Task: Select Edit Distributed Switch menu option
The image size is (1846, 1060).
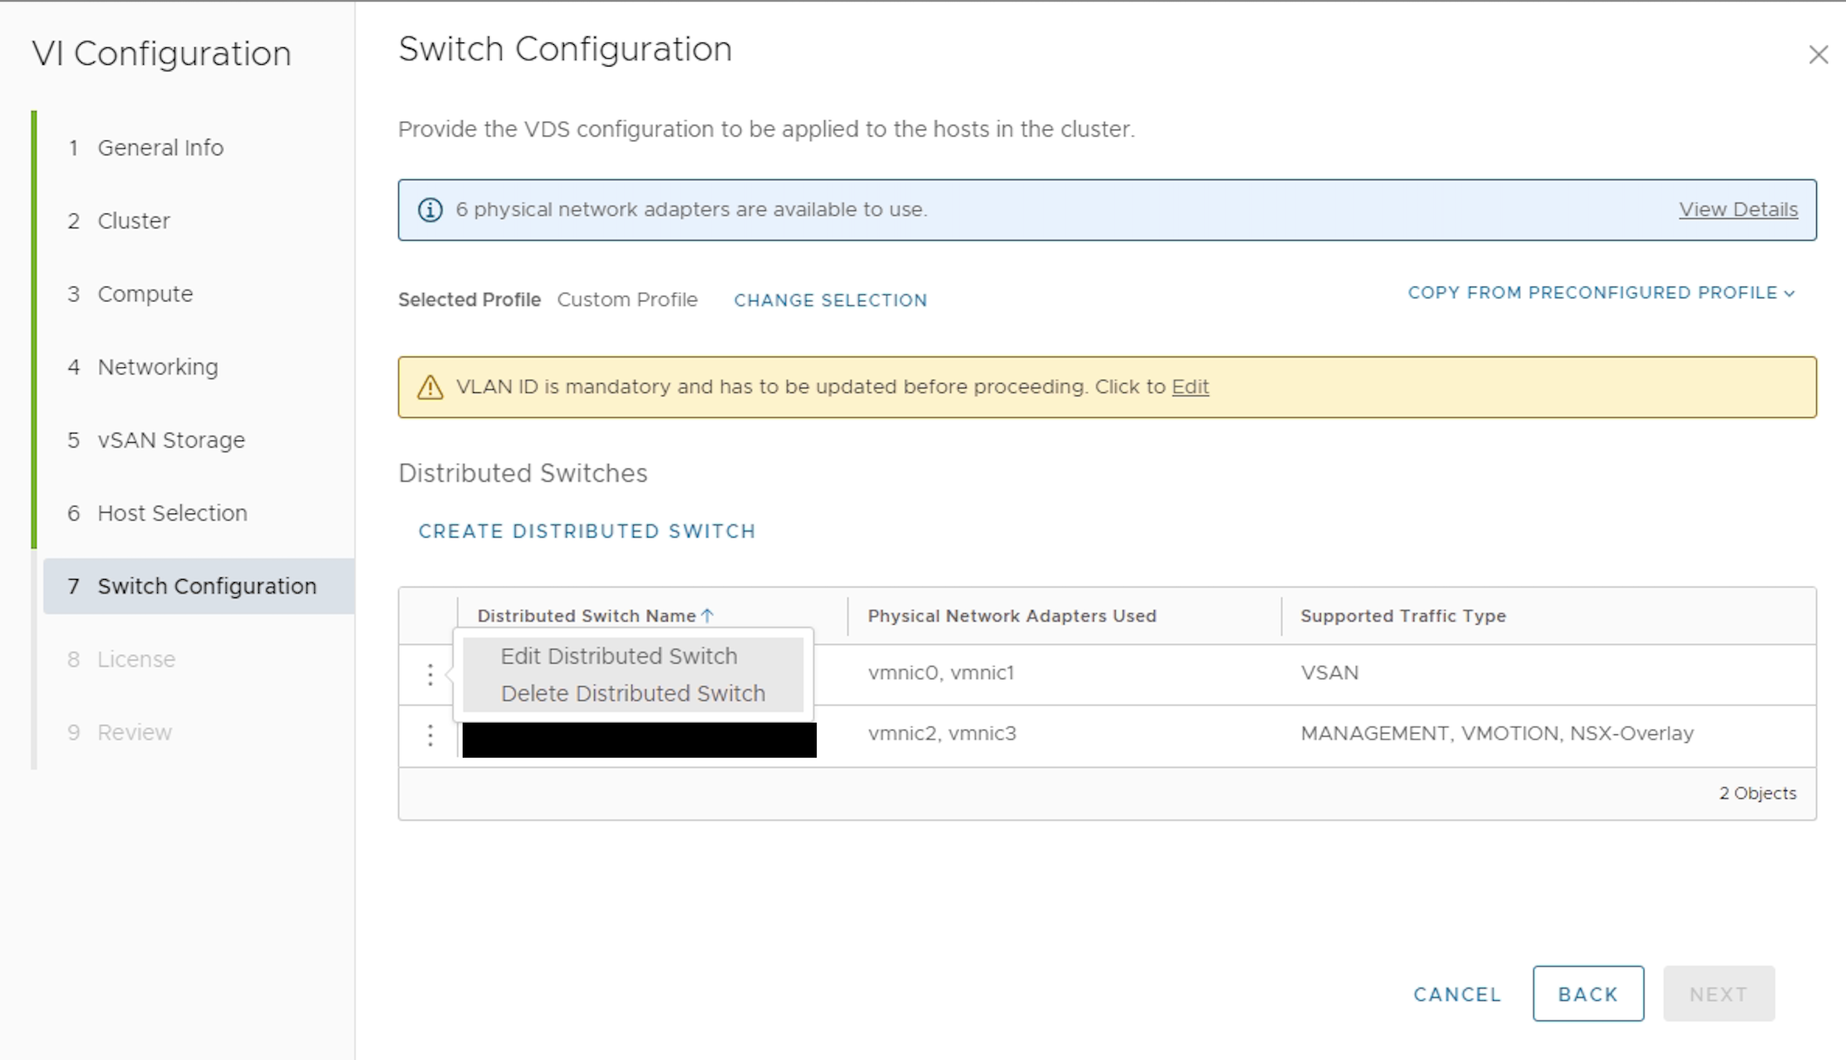Action: [x=618, y=656]
